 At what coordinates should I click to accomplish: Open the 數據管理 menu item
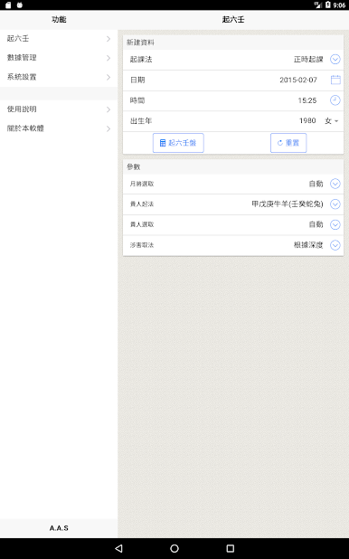[59, 58]
